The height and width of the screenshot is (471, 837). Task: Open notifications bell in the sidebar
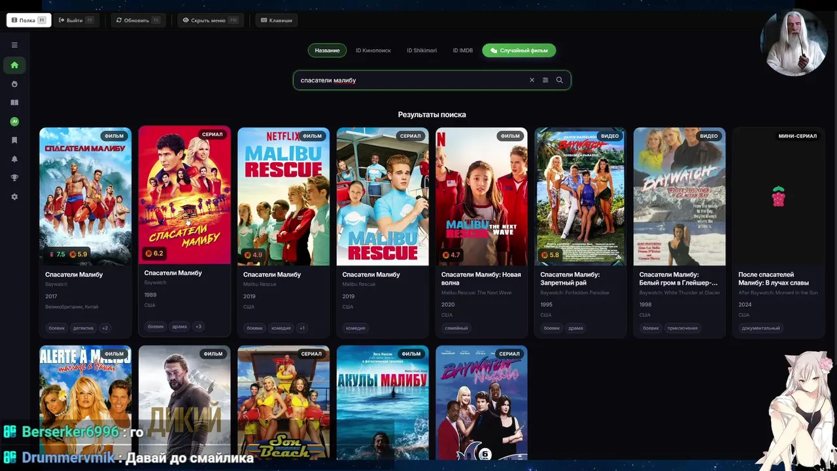pos(14,159)
